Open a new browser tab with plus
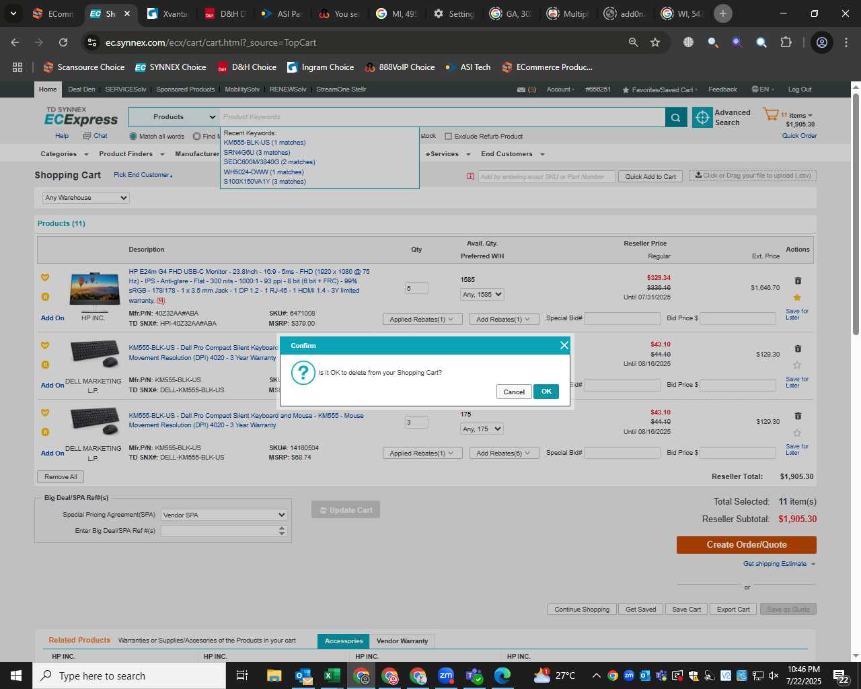Viewport: 861px width, 689px height. coord(723,13)
